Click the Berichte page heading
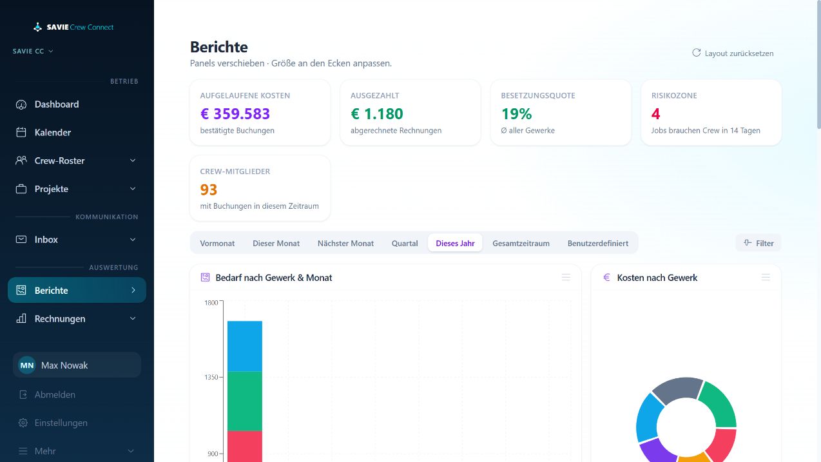 pyautogui.click(x=219, y=47)
